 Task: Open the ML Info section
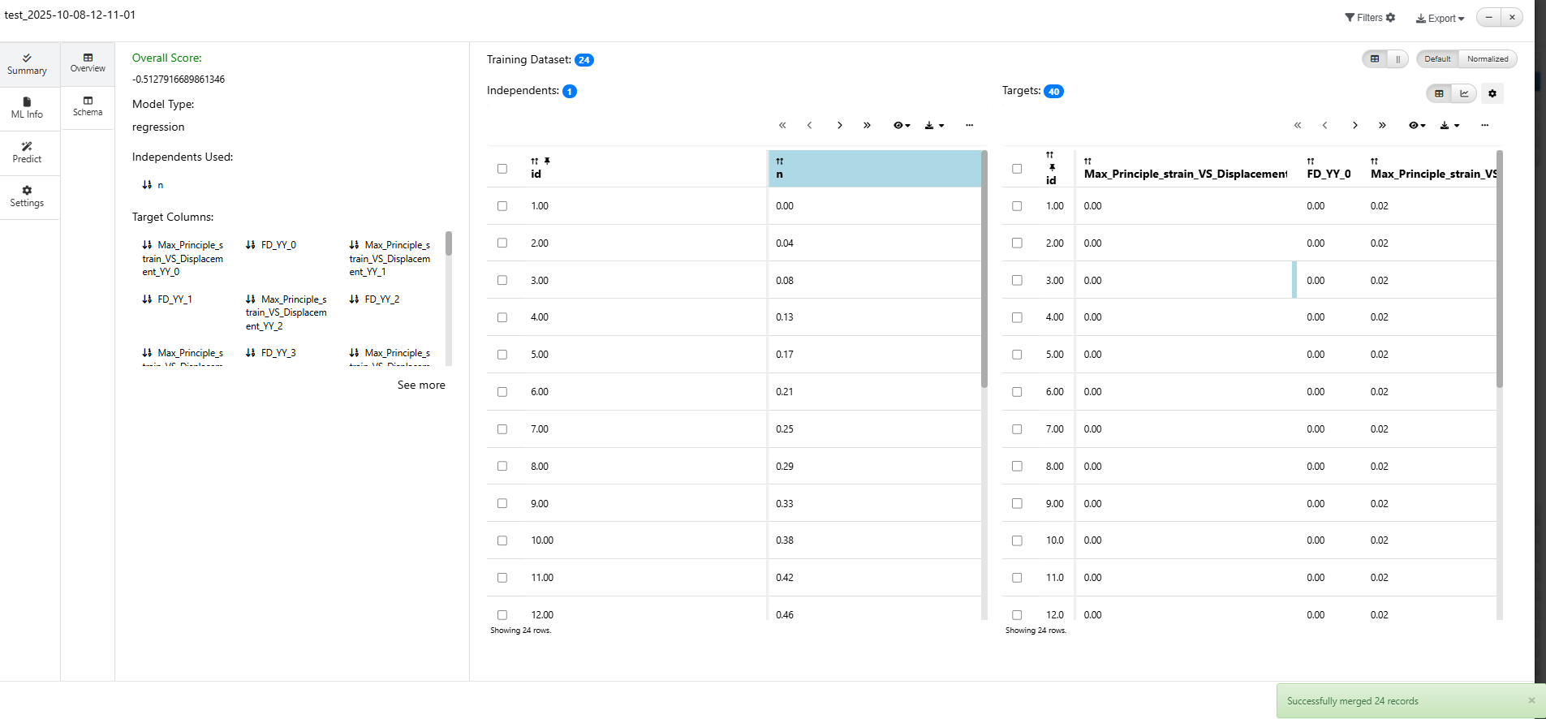(27, 108)
